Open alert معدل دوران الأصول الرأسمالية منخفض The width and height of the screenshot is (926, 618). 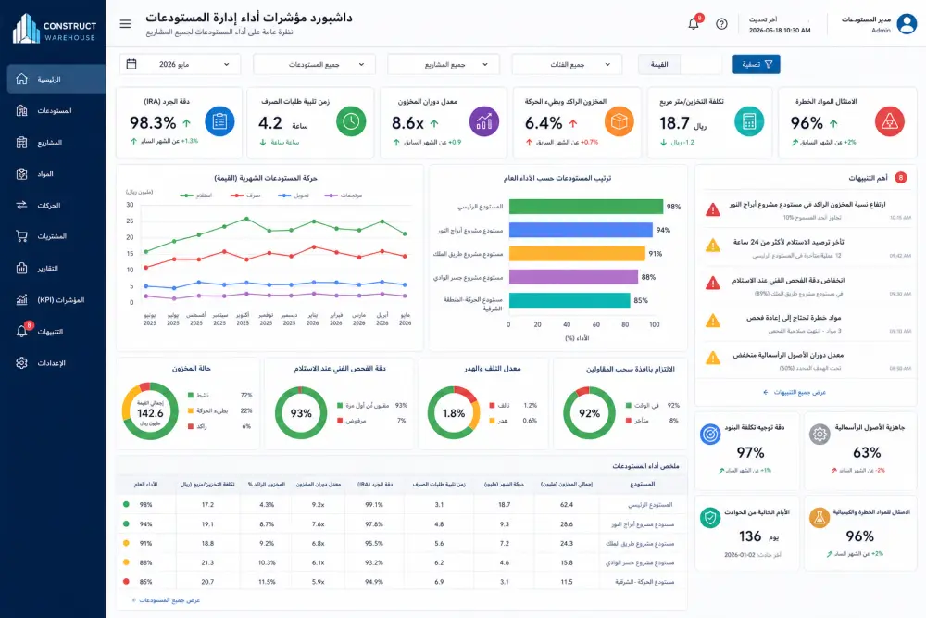click(x=807, y=361)
